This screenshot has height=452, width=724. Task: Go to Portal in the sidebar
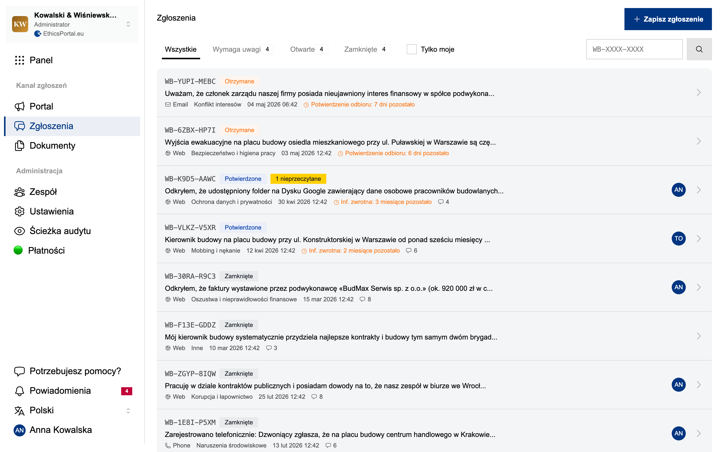72,106
